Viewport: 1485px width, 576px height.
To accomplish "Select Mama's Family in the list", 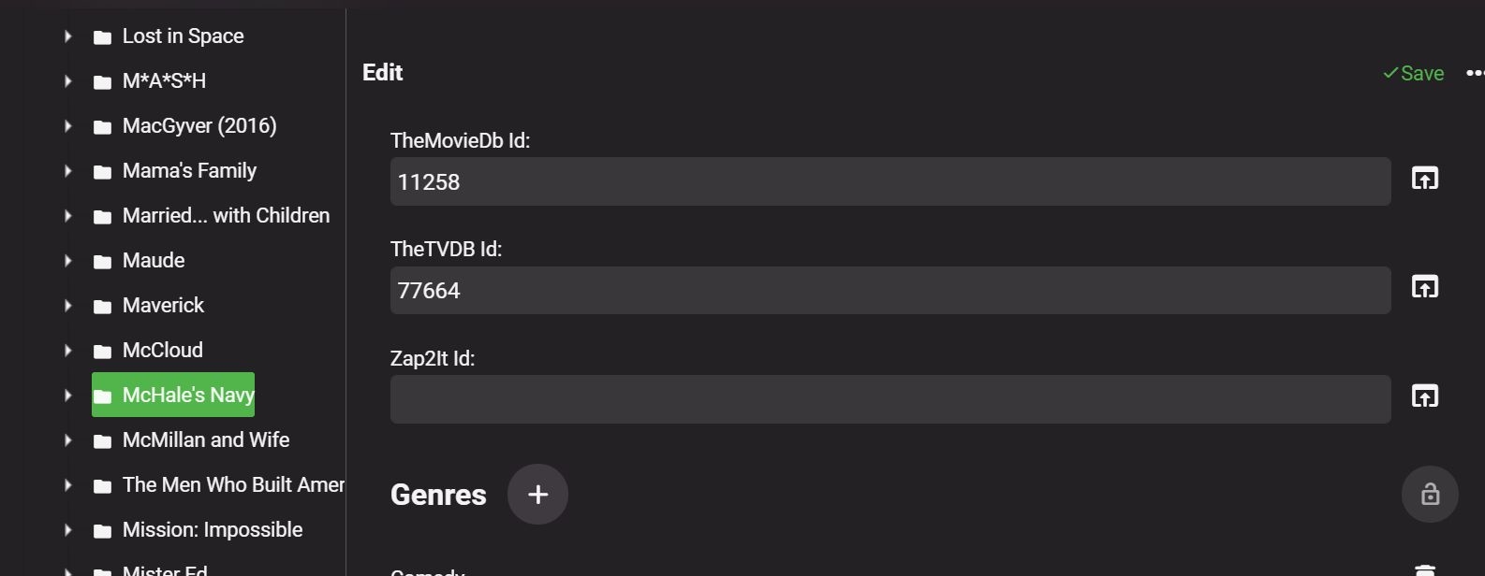I will [189, 170].
